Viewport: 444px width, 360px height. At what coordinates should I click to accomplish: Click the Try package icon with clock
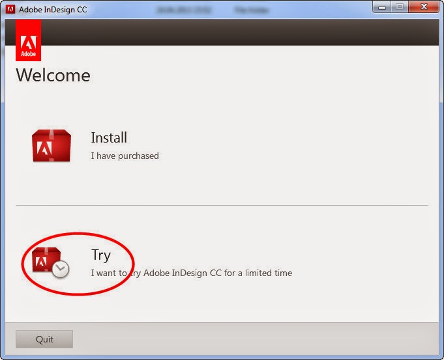coord(50,262)
